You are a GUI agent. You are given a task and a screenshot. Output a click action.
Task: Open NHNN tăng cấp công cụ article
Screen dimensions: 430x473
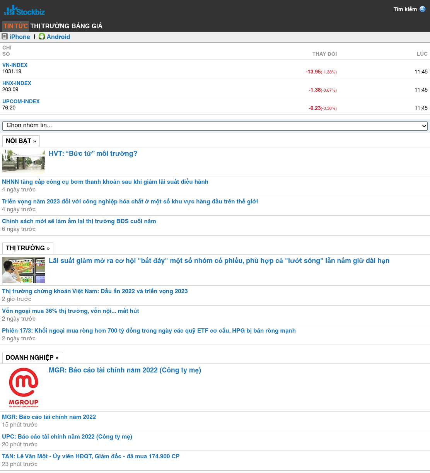point(105,182)
